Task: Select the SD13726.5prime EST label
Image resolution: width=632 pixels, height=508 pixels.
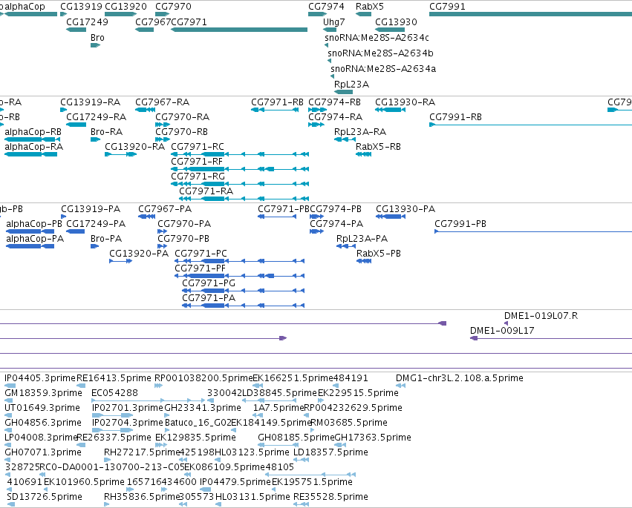Action: point(45,497)
